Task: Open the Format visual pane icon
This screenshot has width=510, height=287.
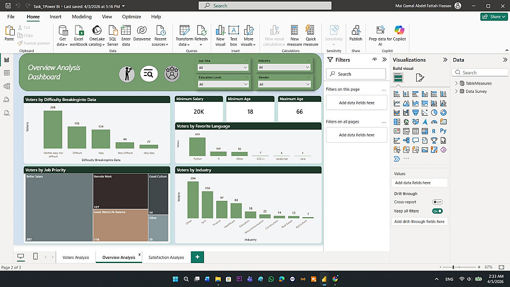Action: 420,77
